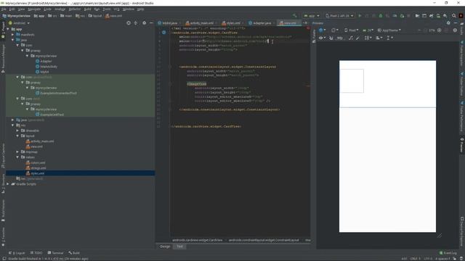Click the Debug app bug icon
This screenshot has height=261, width=465.
pyautogui.click(x=381, y=16)
